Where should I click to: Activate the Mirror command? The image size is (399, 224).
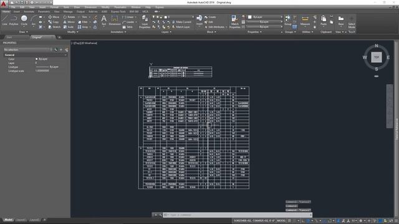click(69, 22)
